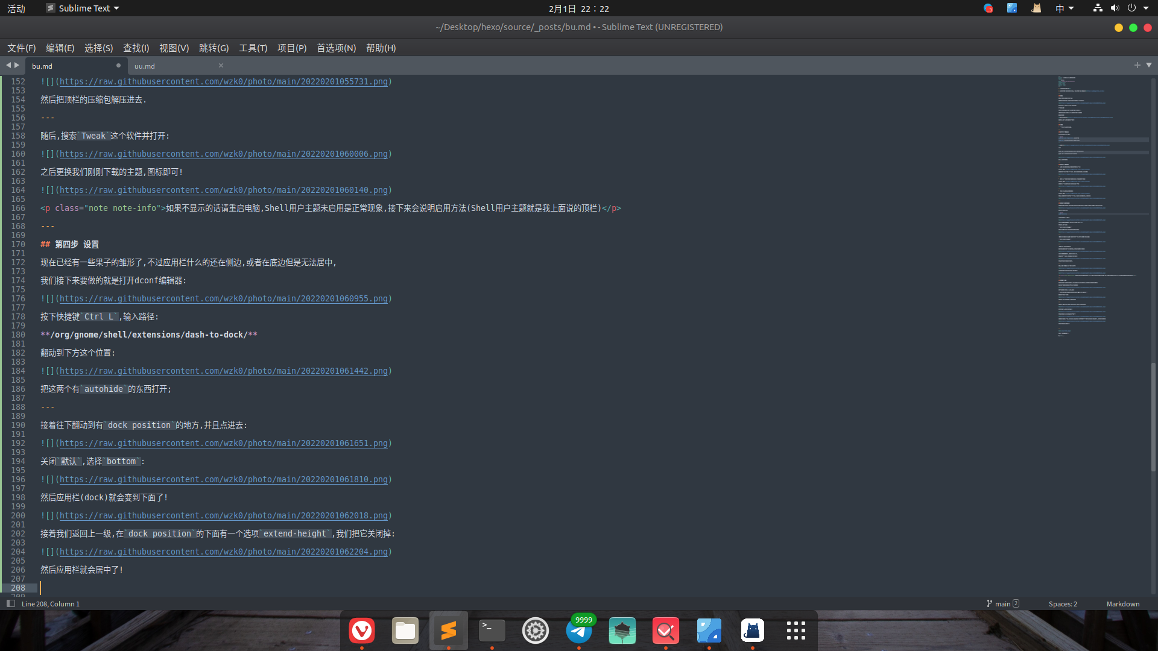1158x651 pixels.
Task: Open the tab list dropdown arrow
Action: pyautogui.click(x=1149, y=65)
